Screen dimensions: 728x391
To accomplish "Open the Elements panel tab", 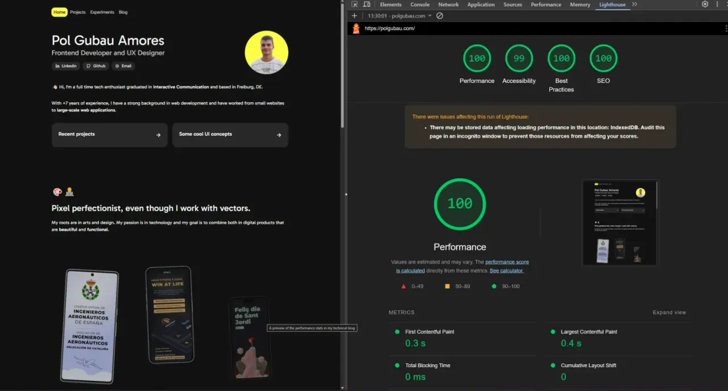I will (391, 5).
